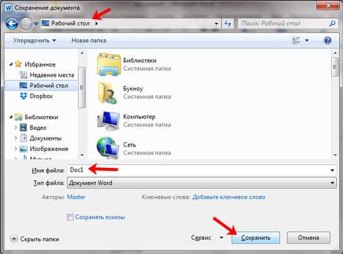
Task: Enable the Сохранять эскизы checkbox
Action: (x=70, y=217)
